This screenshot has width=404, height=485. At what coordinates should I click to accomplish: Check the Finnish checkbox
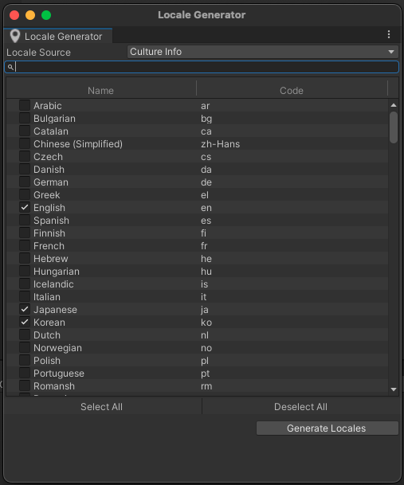[x=25, y=233]
